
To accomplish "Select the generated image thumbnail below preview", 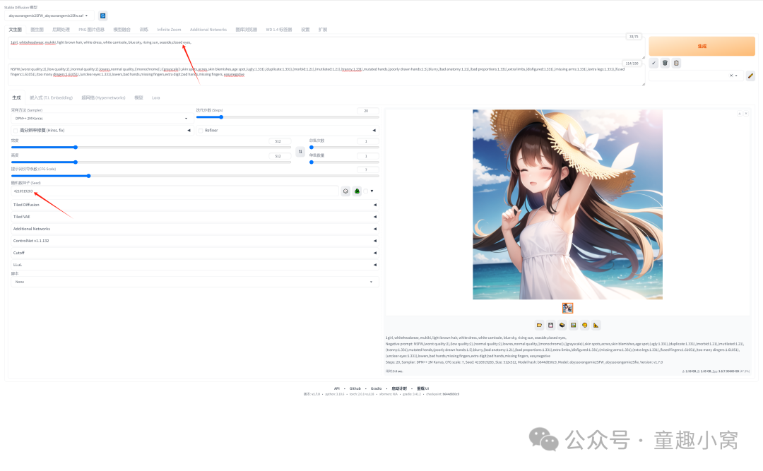I will [x=567, y=308].
